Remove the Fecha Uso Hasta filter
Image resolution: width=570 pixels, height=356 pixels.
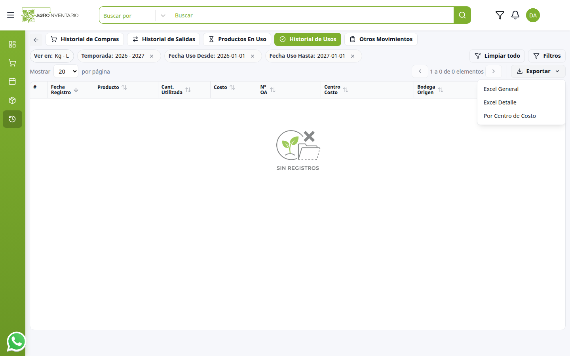pyautogui.click(x=353, y=56)
